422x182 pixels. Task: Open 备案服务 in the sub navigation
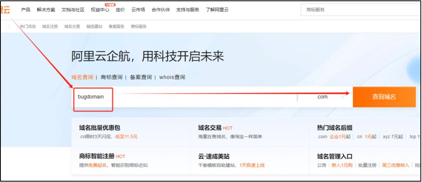(117, 26)
